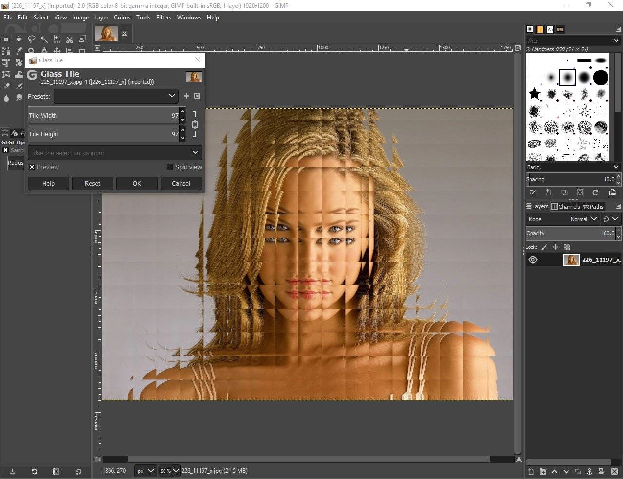The width and height of the screenshot is (623, 479).
Task: Select the Scissors Select tool
Action: (x=70, y=39)
